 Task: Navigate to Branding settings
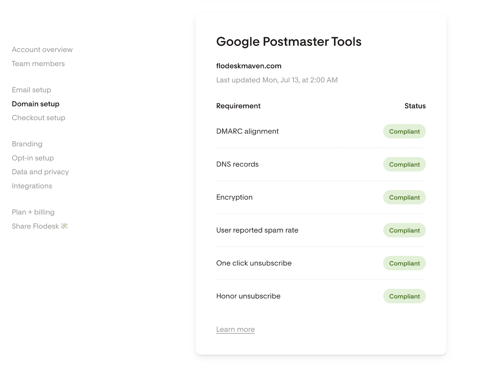coord(27,144)
